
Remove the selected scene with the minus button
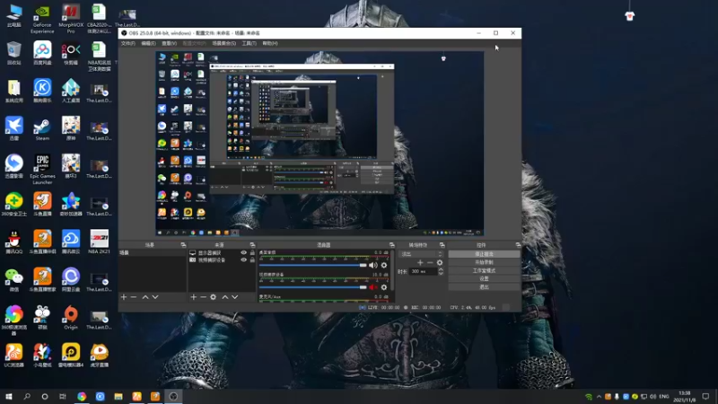click(x=134, y=297)
